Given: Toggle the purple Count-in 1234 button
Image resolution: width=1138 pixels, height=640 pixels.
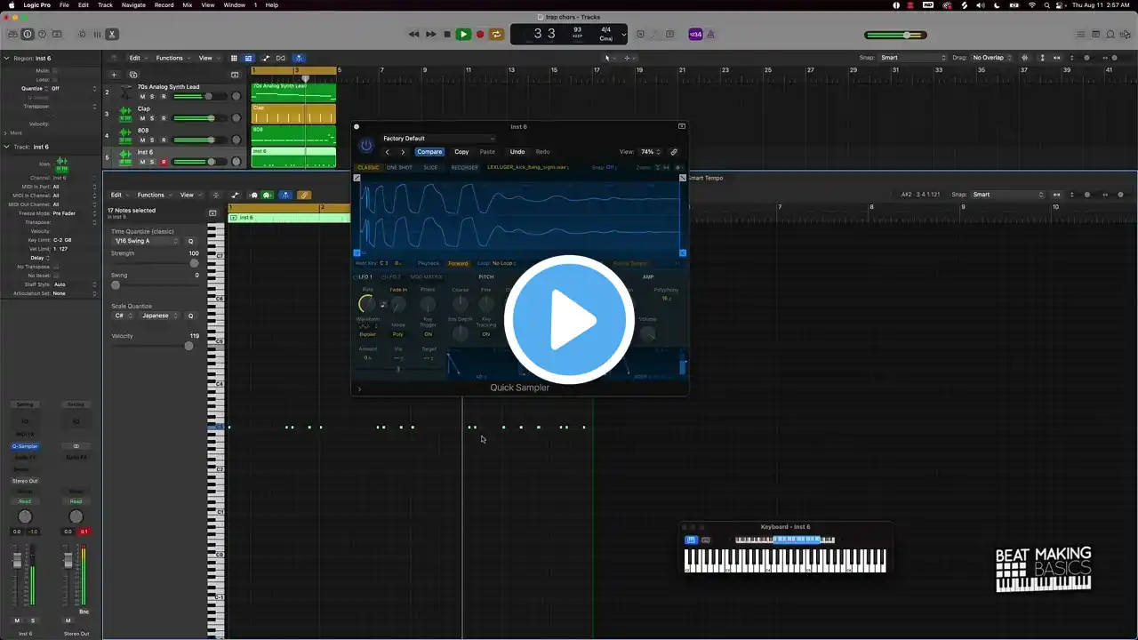Looking at the screenshot, I should click(x=695, y=34).
